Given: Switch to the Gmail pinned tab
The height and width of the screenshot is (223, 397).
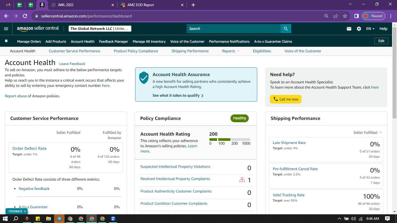Looking at the screenshot, I should coord(8,5).
